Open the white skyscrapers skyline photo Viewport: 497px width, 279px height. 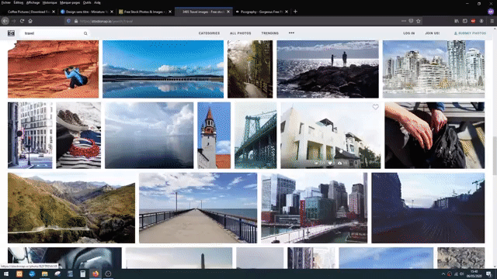[x=433, y=69]
